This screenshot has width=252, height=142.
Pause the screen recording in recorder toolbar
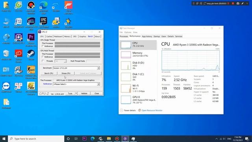(228, 4)
